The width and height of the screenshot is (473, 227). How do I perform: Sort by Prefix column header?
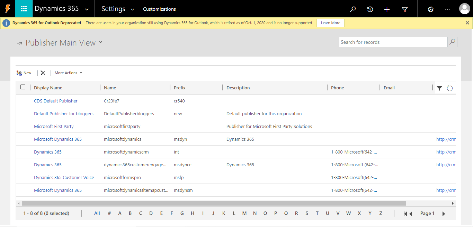(x=180, y=88)
